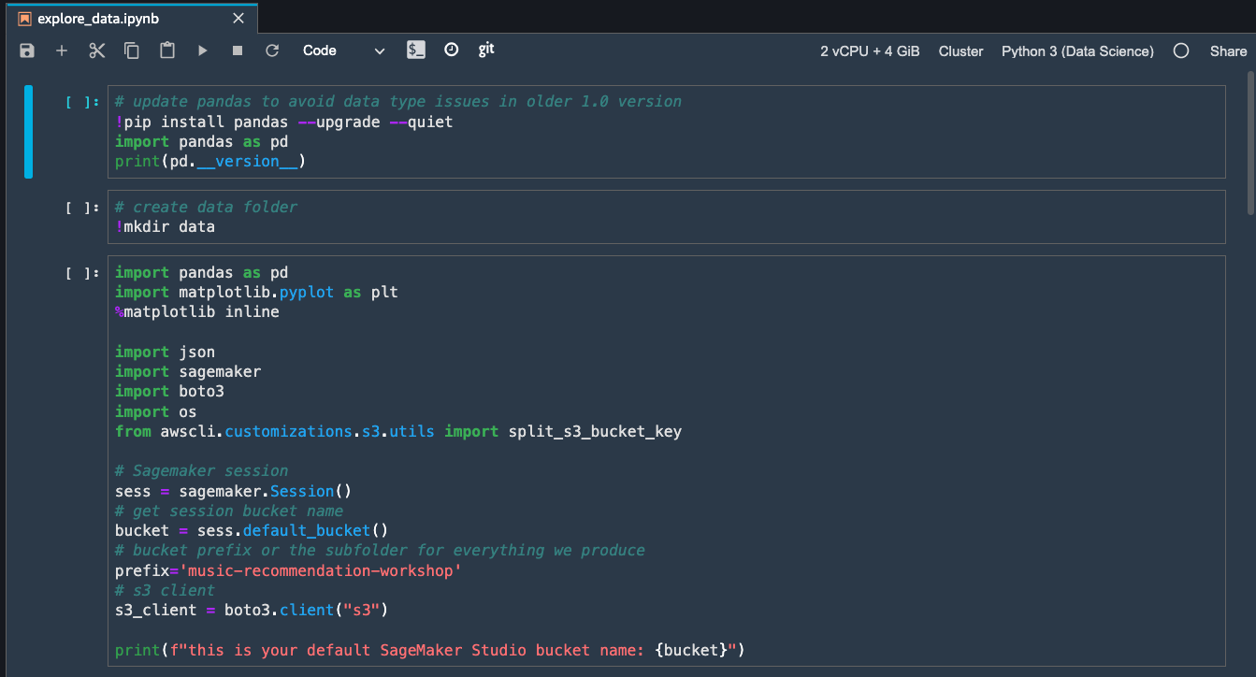
Task: Click the string 'music-recommendation-workshop'
Action: 321,570
